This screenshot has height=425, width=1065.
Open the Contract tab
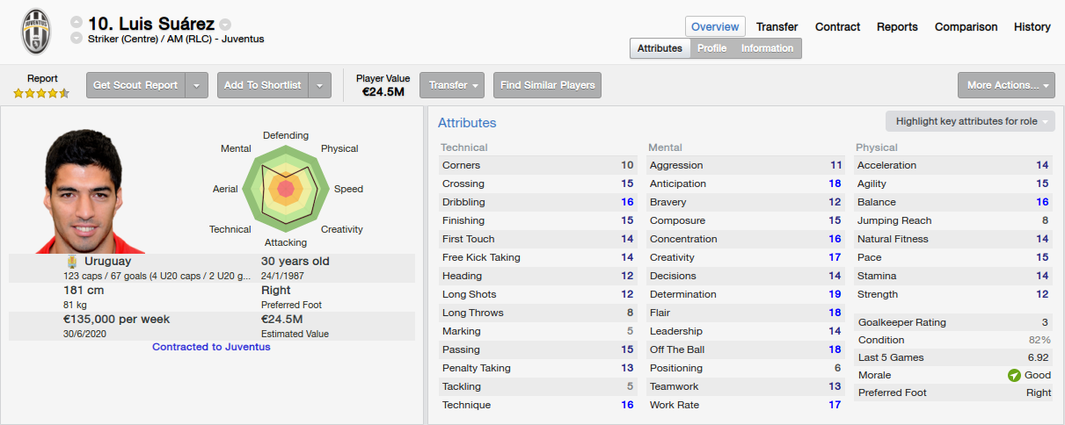tap(837, 27)
